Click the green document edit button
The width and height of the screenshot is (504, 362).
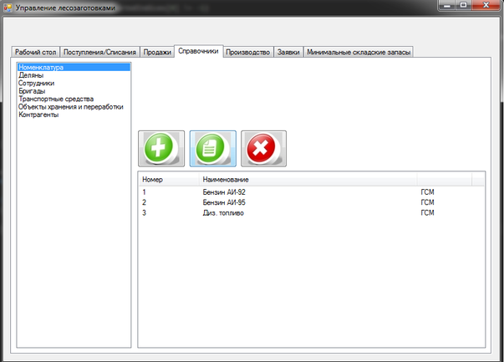click(x=213, y=149)
